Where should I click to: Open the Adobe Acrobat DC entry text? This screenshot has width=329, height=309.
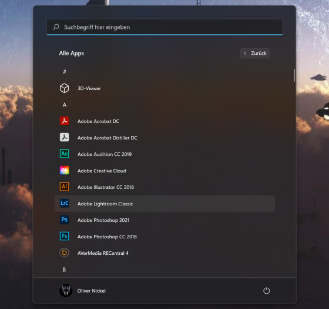pyautogui.click(x=98, y=121)
